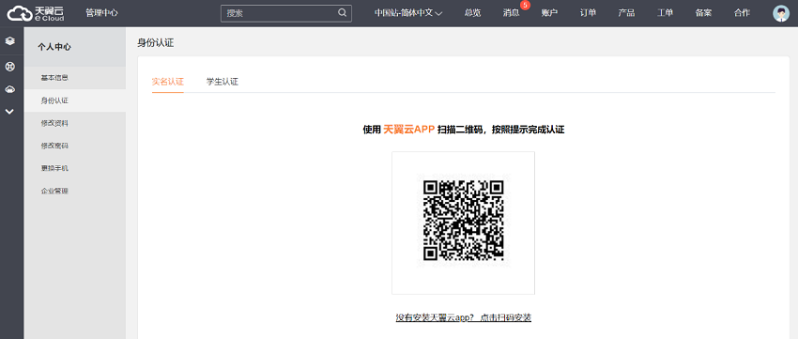Switch to the 实名认证 tab

(x=167, y=82)
